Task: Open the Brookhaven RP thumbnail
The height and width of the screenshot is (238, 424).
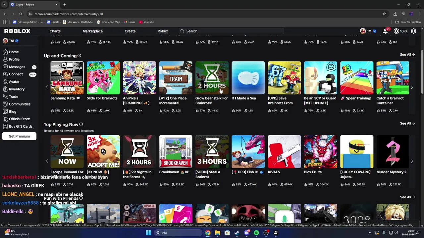Action: tap(176, 151)
